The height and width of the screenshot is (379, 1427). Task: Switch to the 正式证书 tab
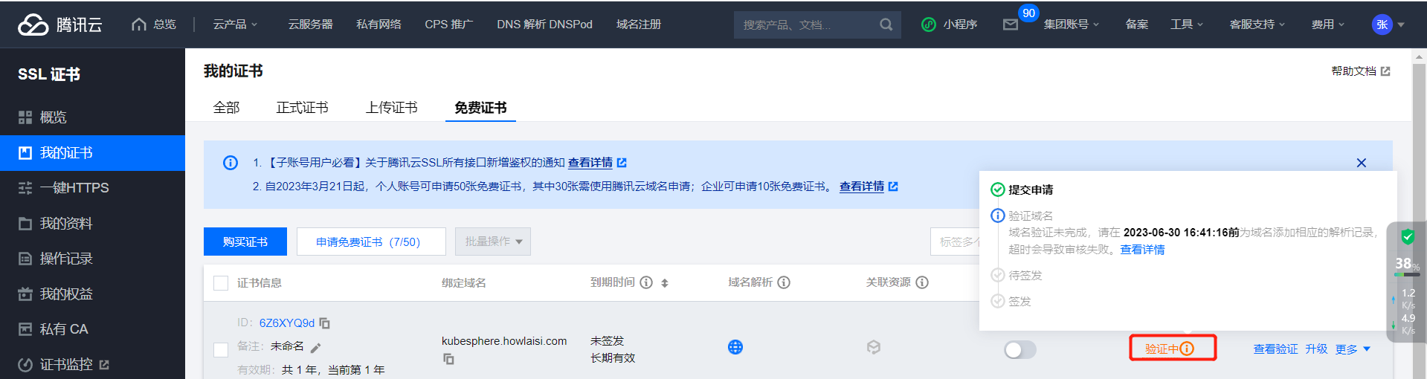(x=302, y=108)
